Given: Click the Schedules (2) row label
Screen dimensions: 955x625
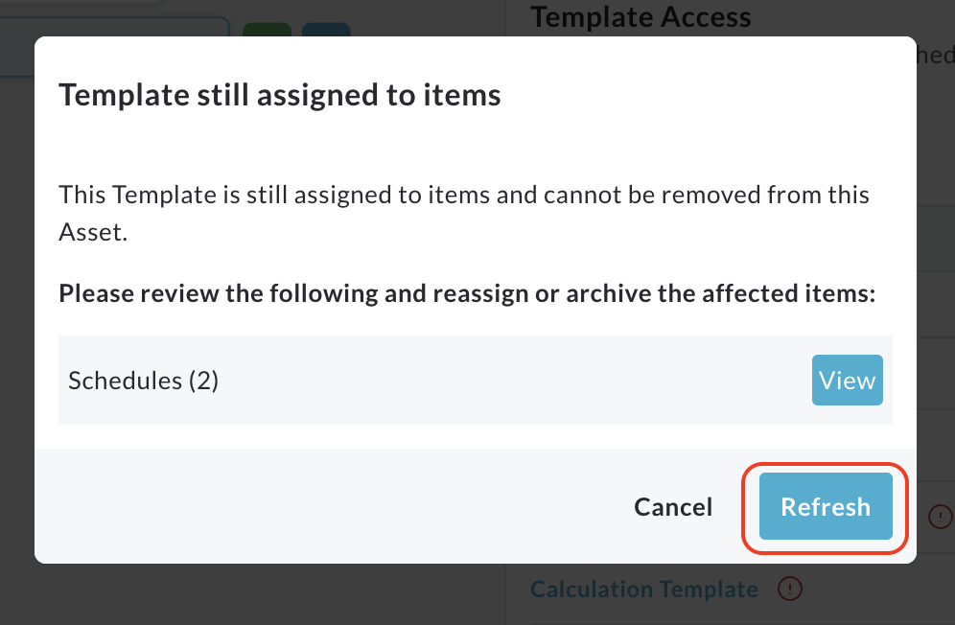Looking at the screenshot, I should point(144,381).
